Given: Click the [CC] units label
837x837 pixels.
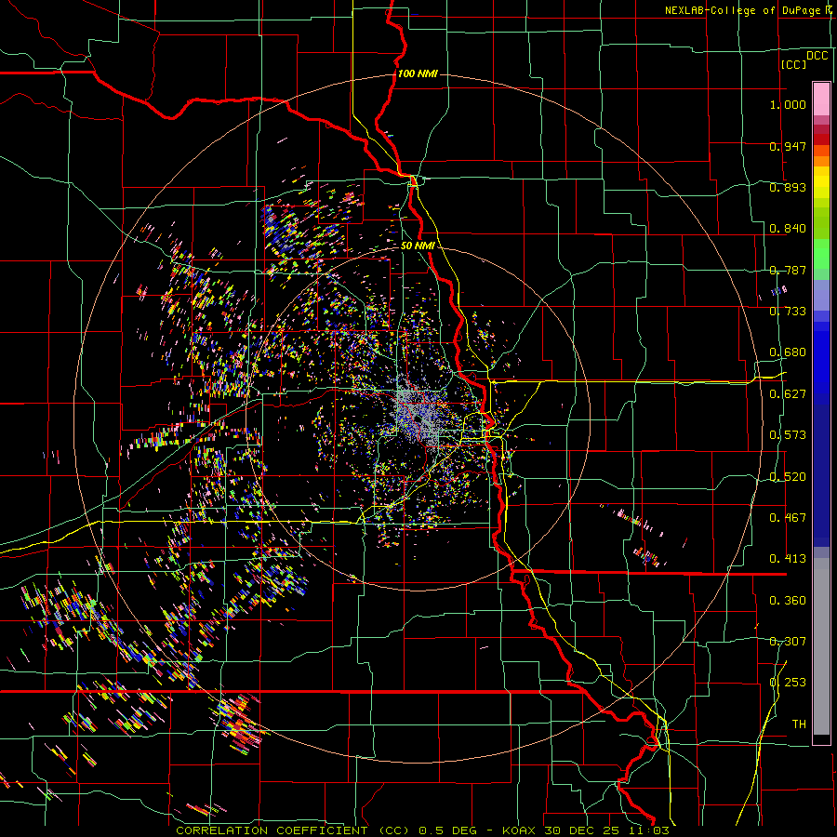Looking at the screenshot, I should (793, 64).
